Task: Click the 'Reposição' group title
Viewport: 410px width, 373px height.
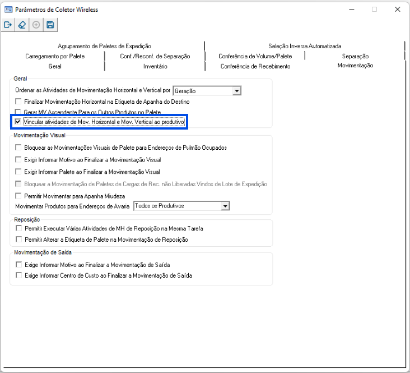Action: (x=27, y=219)
